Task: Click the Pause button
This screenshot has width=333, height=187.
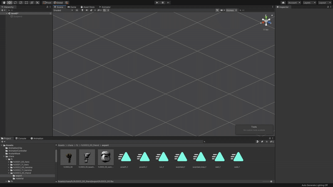Action: (163, 2)
